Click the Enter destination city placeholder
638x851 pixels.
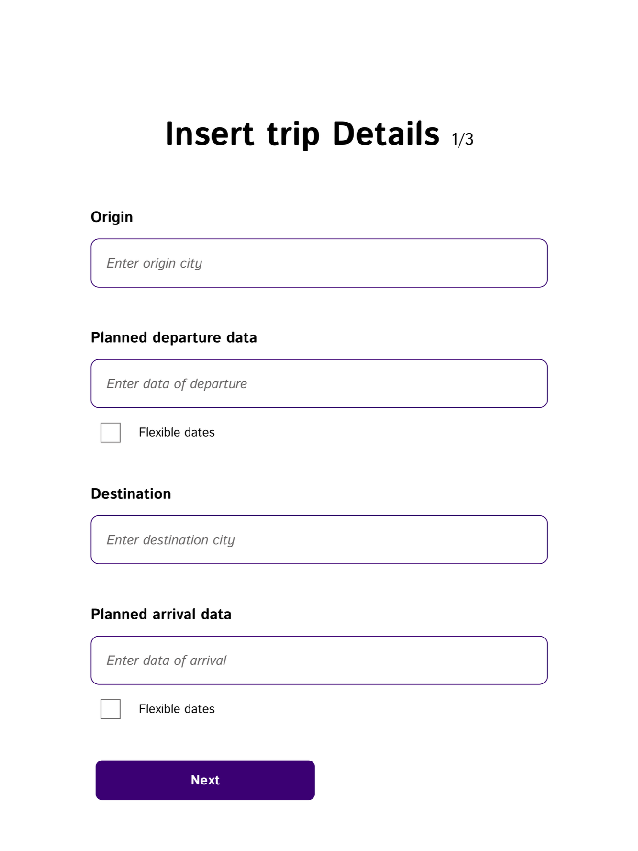170,540
